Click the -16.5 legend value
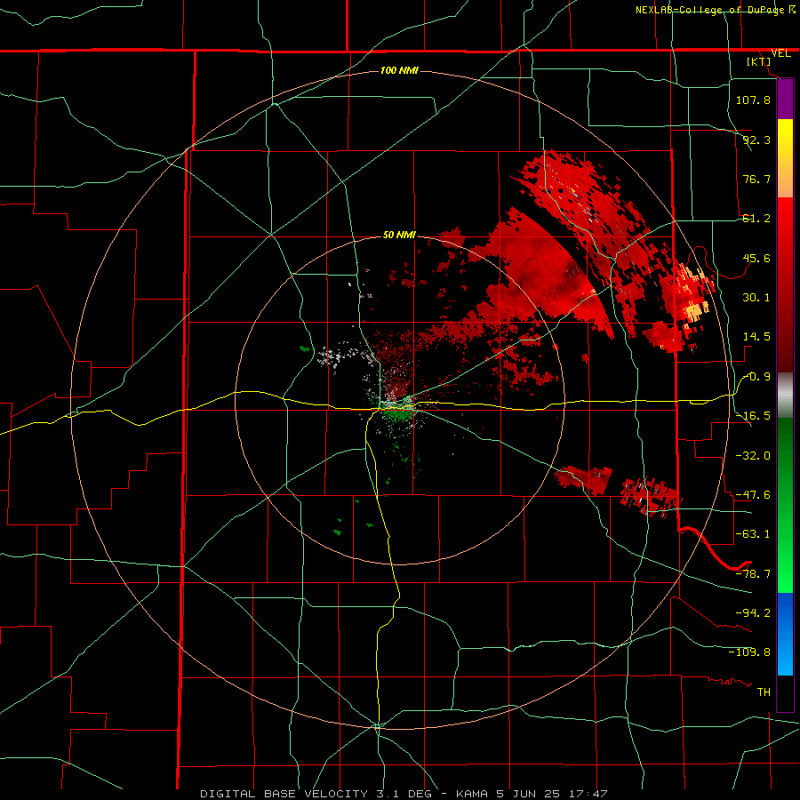The width and height of the screenshot is (800, 800). pyautogui.click(x=753, y=416)
